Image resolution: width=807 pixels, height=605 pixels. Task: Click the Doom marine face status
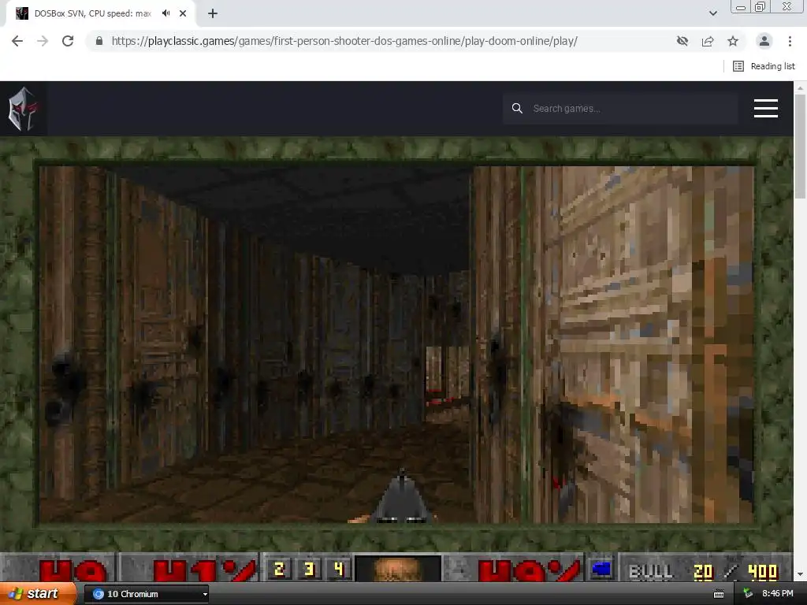click(398, 569)
